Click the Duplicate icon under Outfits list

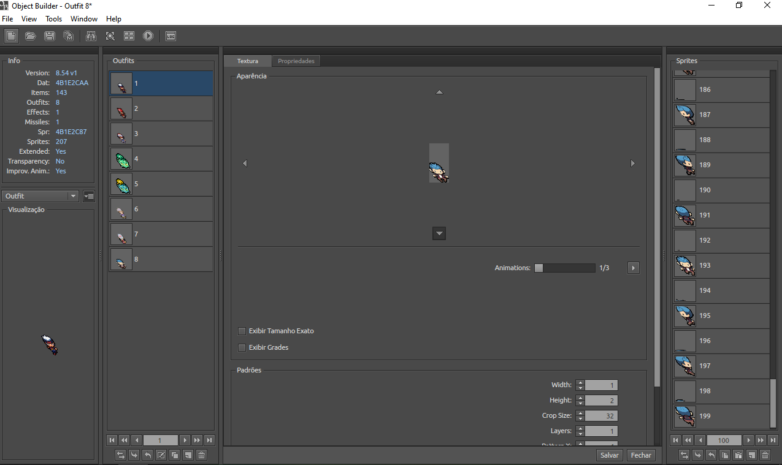click(174, 455)
